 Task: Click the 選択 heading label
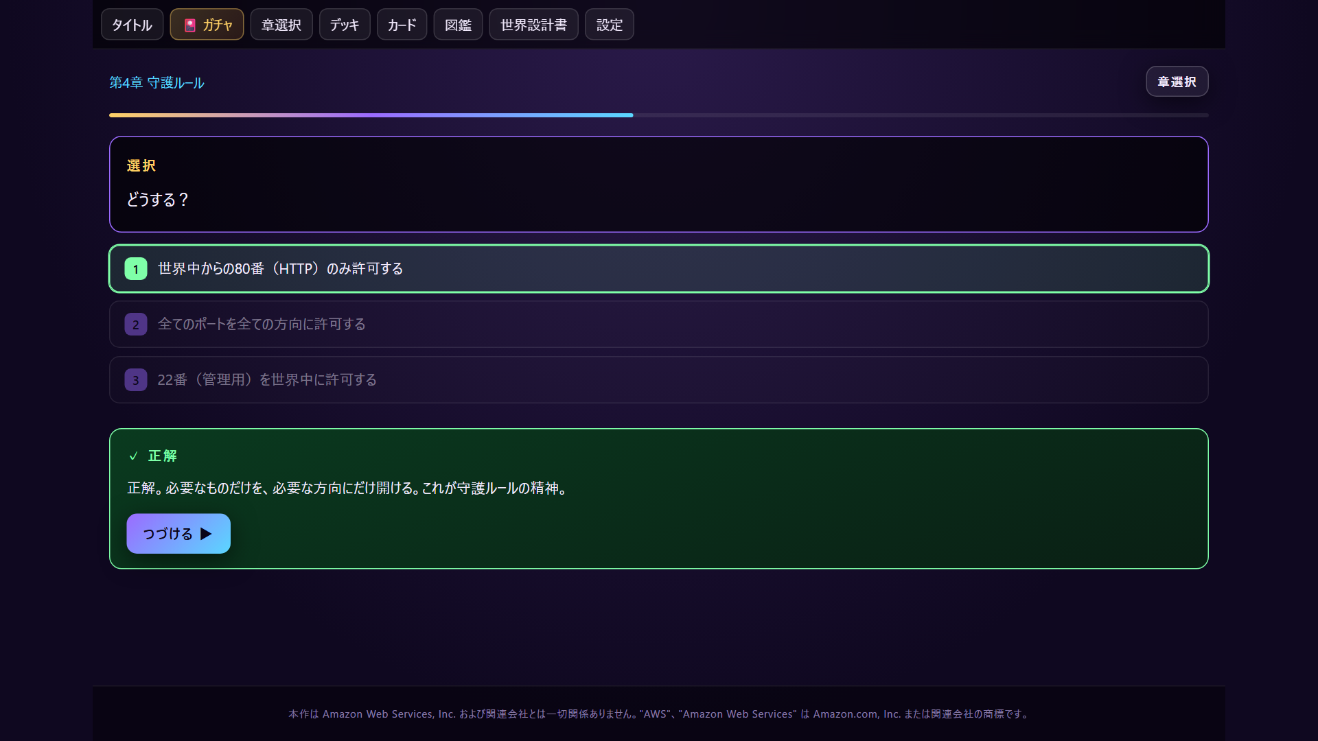(x=141, y=166)
